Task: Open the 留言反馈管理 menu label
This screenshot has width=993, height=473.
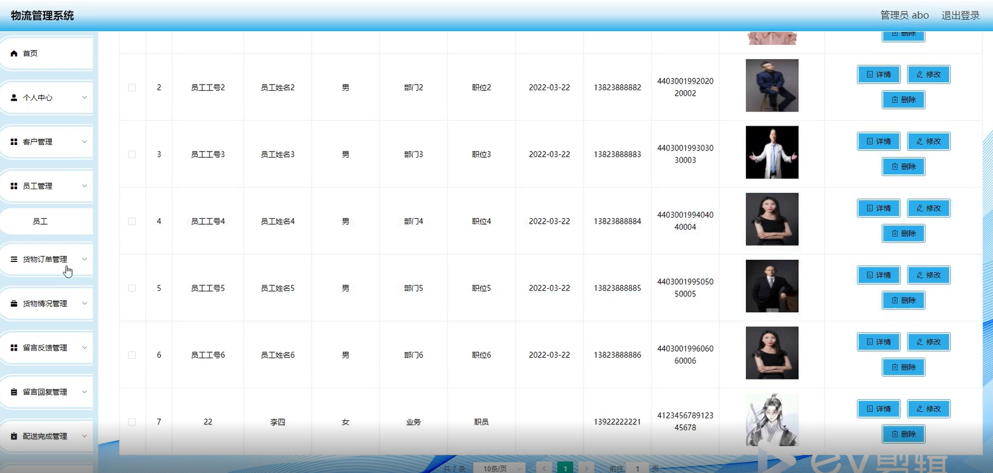Action: [45, 348]
